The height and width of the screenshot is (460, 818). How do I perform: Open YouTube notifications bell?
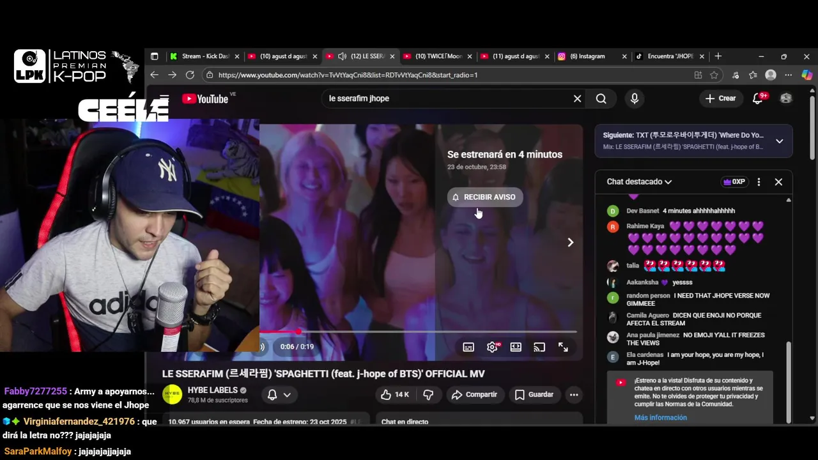click(x=758, y=98)
